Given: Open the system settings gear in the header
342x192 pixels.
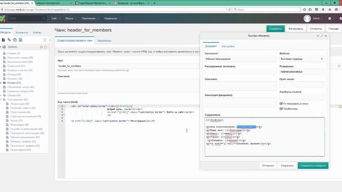Looking at the screenshot, I should coord(330,19).
